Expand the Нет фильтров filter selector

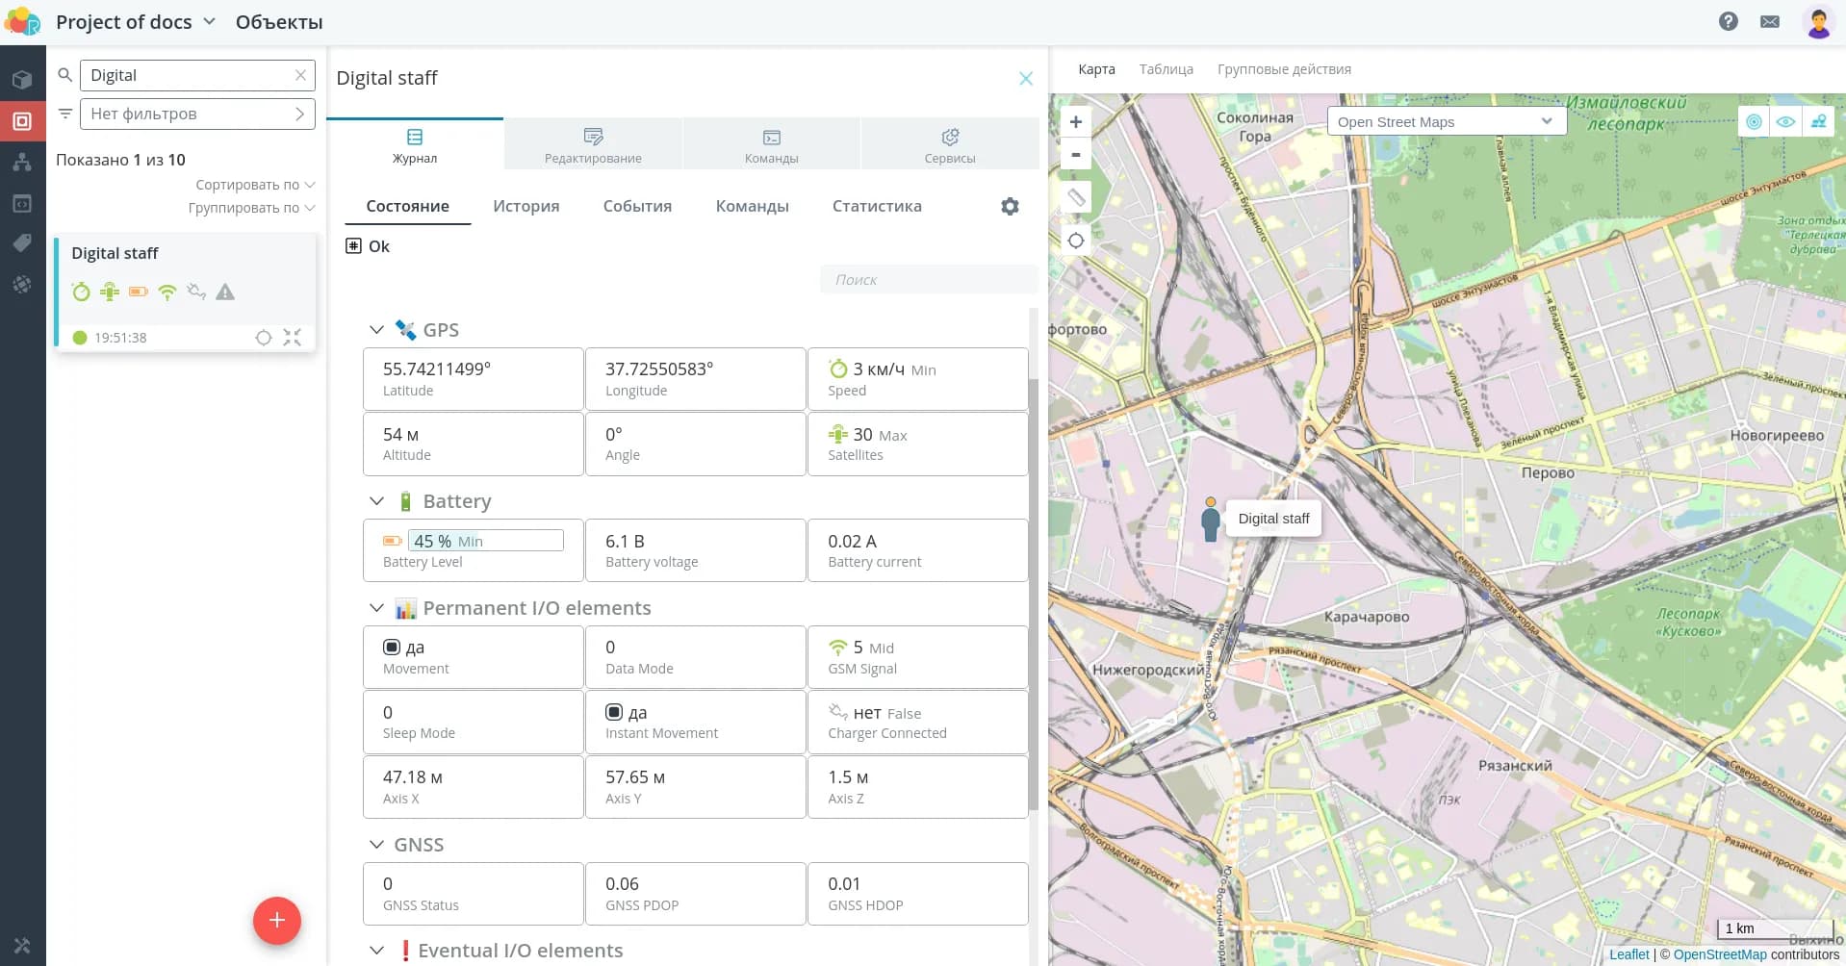(197, 114)
